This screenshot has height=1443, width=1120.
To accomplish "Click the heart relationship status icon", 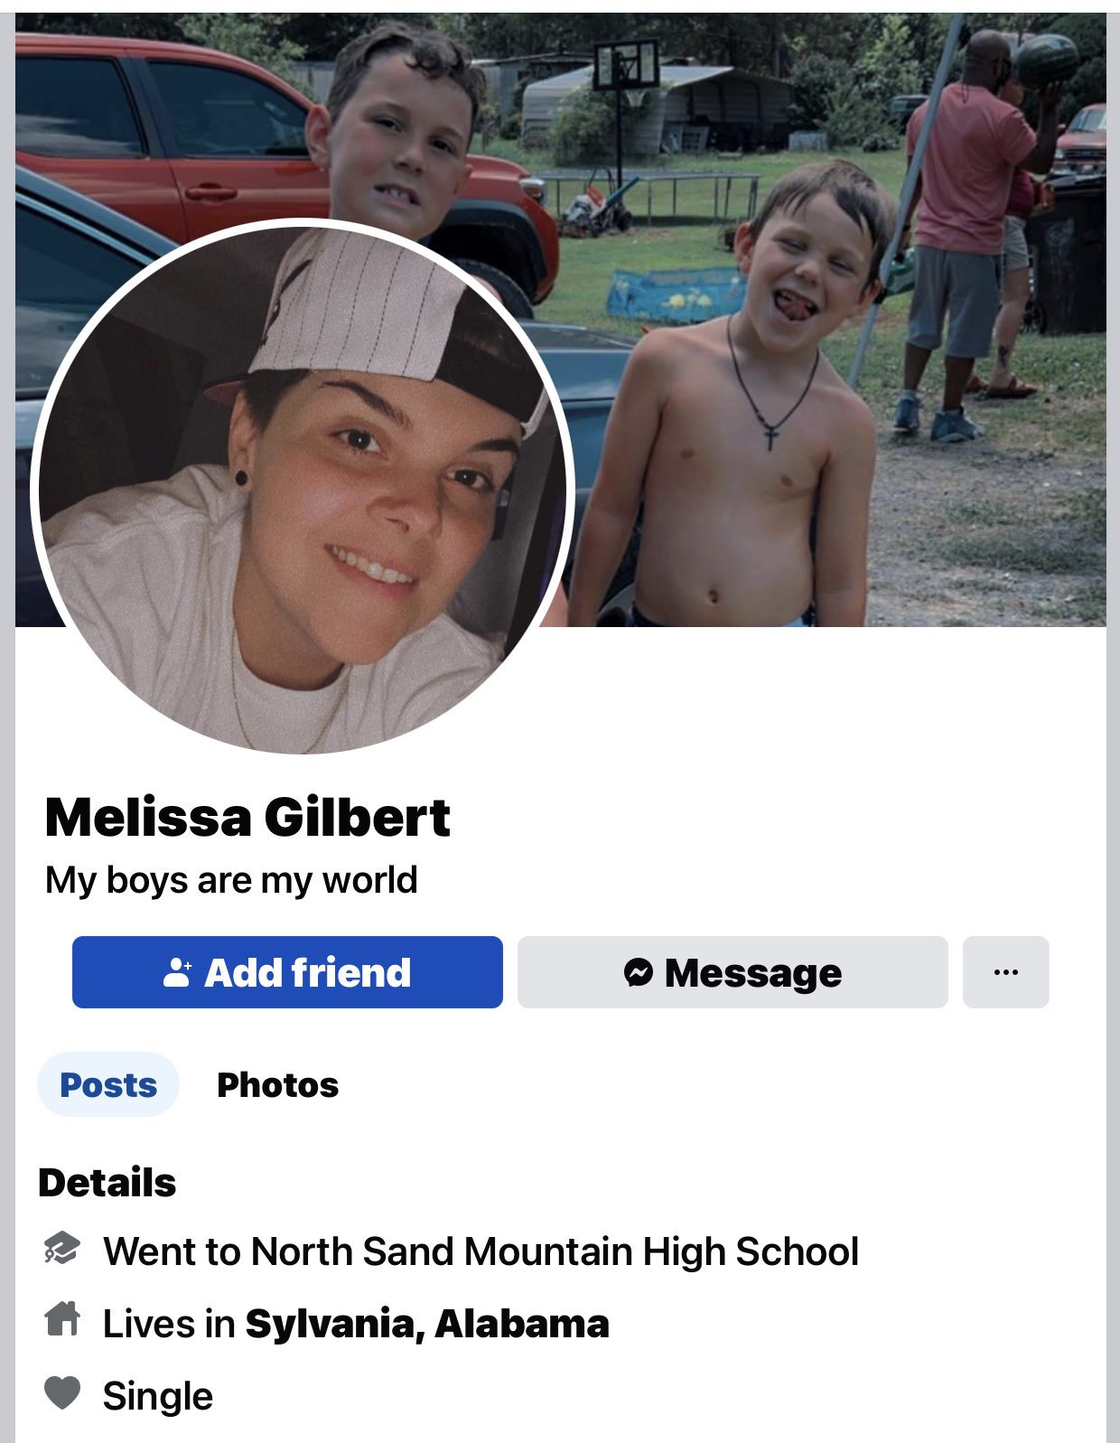I will (62, 1393).
